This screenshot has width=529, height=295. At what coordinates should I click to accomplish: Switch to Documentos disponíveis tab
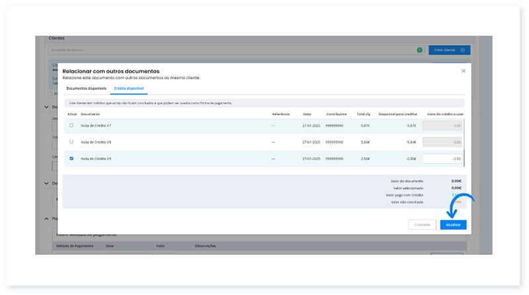(86, 88)
